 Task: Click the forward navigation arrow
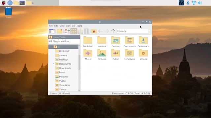(x=107, y=31)
